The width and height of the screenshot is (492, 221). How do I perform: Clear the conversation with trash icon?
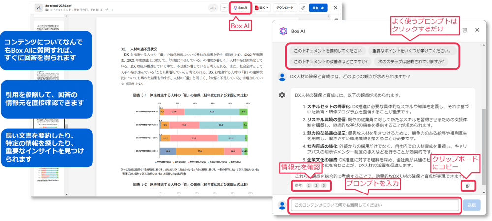[x=465, y=30]
